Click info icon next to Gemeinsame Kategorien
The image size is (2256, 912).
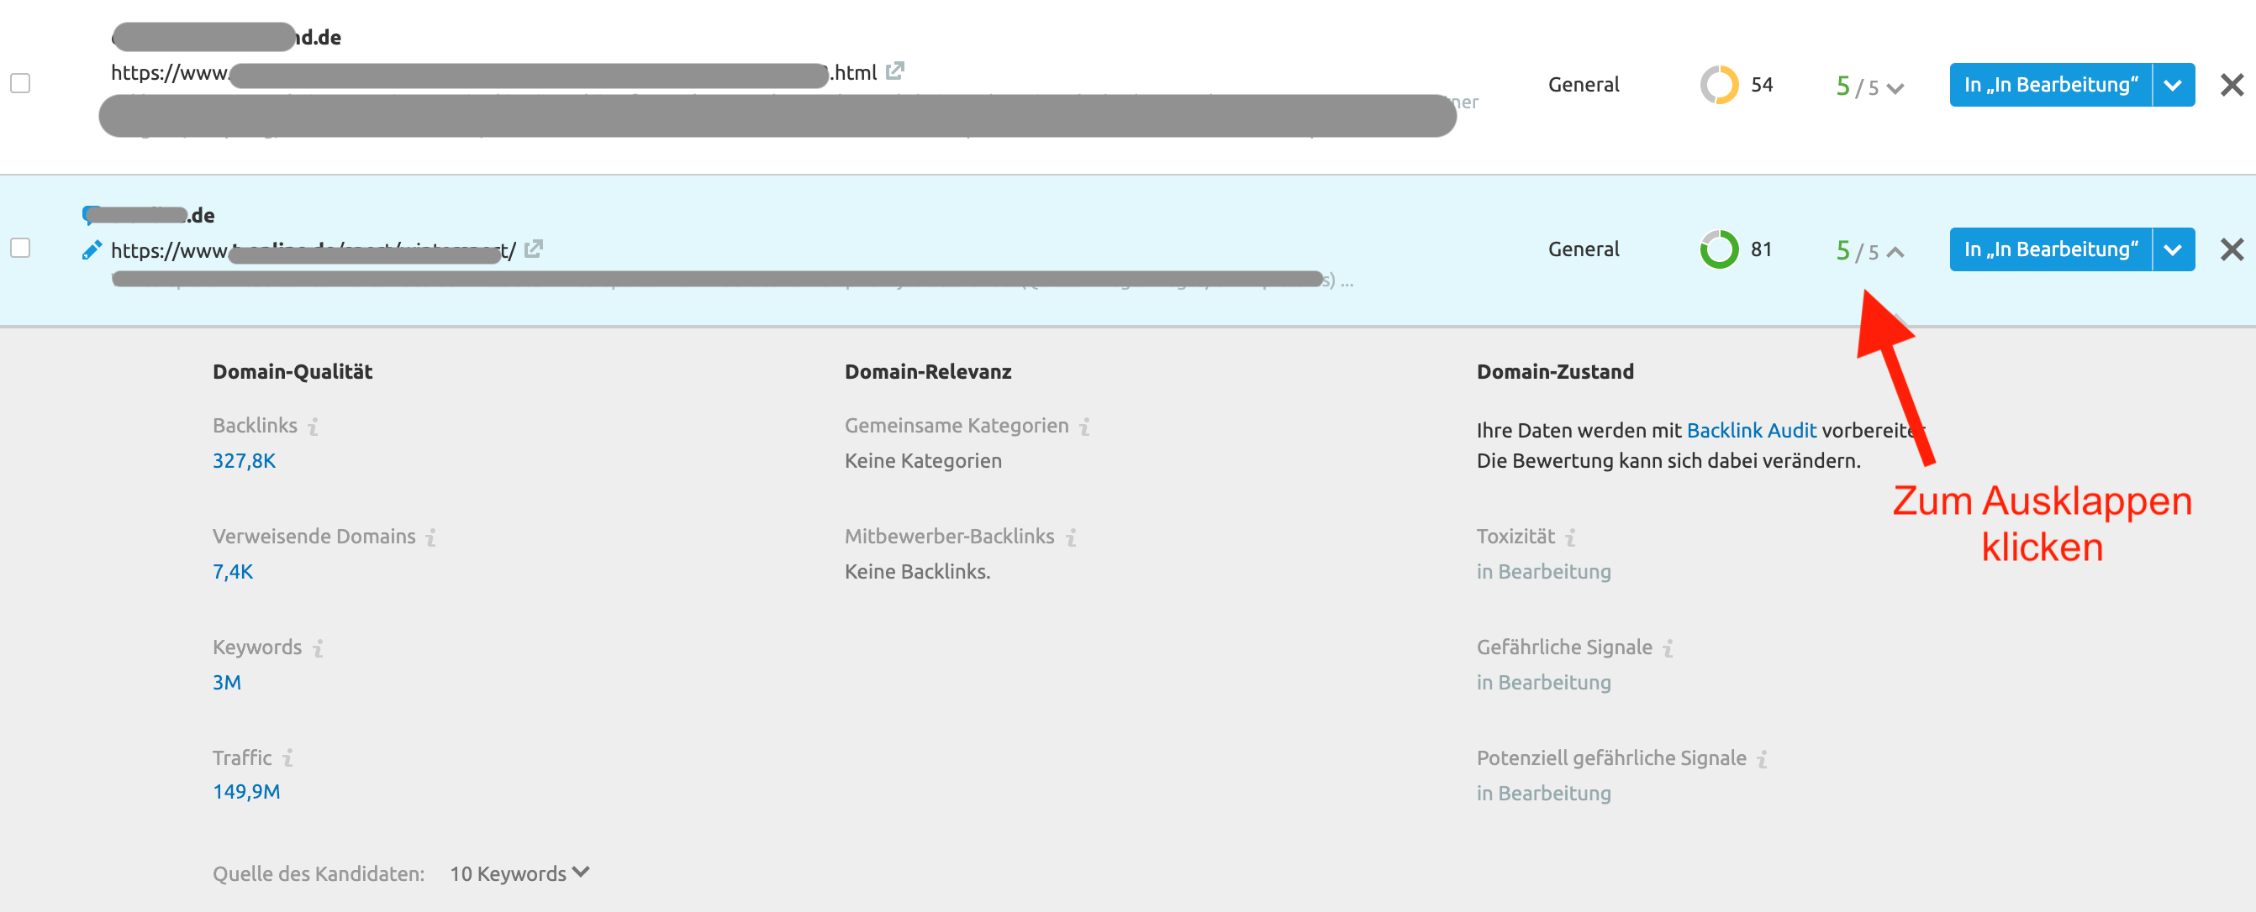(x=1084, y=427)
